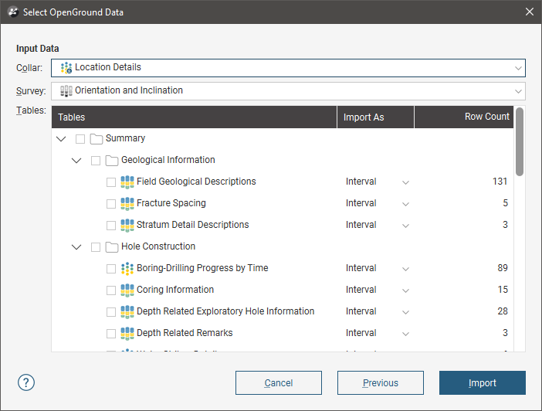542x411 pixels.
Task: Click the Boring-Drilling Progress by Time icon
Action: click(127, 269)
